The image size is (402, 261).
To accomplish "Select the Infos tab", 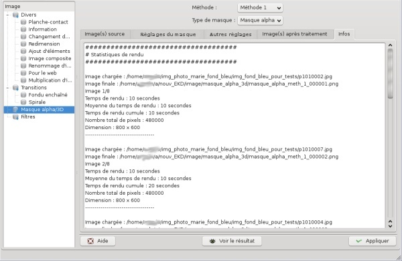I will (344, 34).
